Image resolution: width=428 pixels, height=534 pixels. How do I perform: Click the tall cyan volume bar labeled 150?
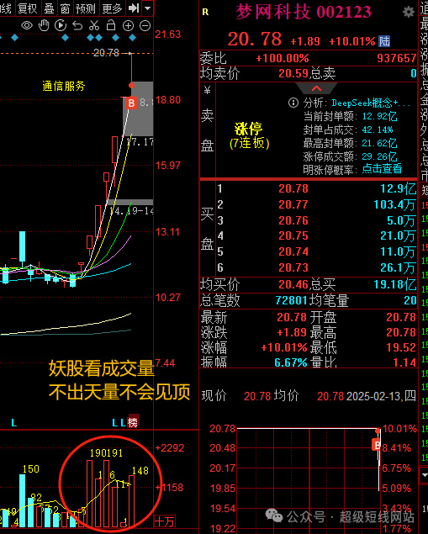22,500
